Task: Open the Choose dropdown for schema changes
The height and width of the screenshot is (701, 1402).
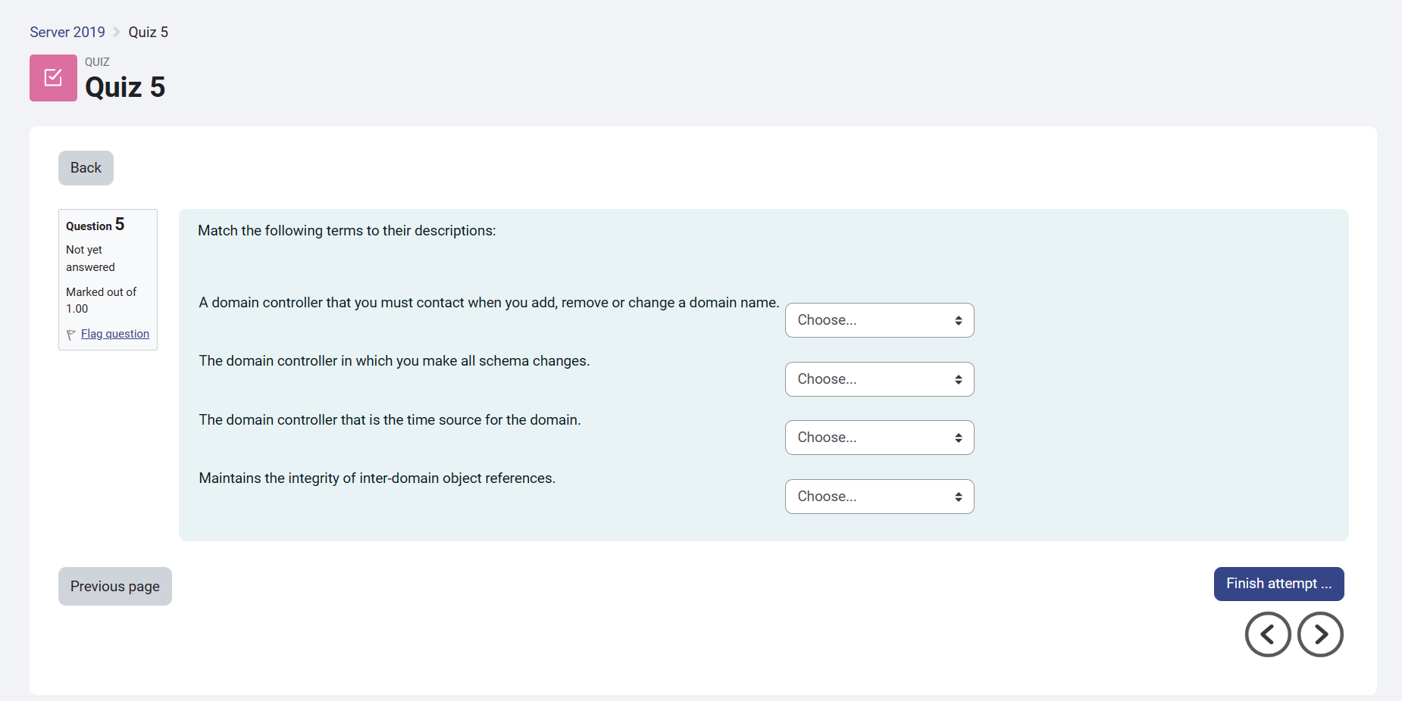Action: pyautogui.click(x=872, y=379)
